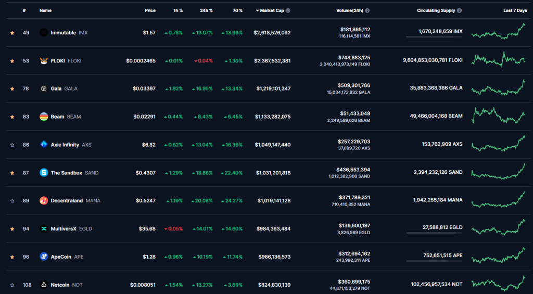Image resolution: width=533 pixels, height=294 pixels.
Task: Open the Decentraland MANA coin page
Action: pos(75,200)
